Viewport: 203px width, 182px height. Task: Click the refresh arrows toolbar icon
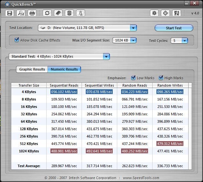click(47, 13)
